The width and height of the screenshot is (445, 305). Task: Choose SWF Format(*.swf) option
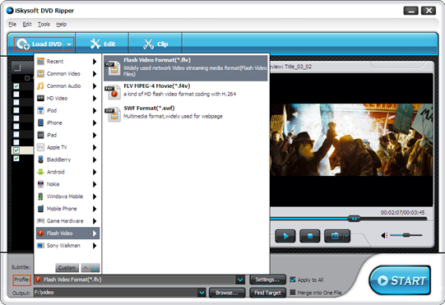pyautogui.click(x=186, y=113)
